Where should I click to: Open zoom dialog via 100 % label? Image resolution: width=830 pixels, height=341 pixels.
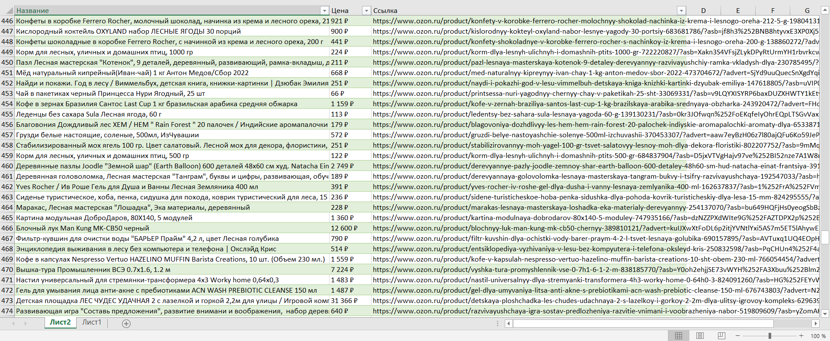[x=818, y=336]
